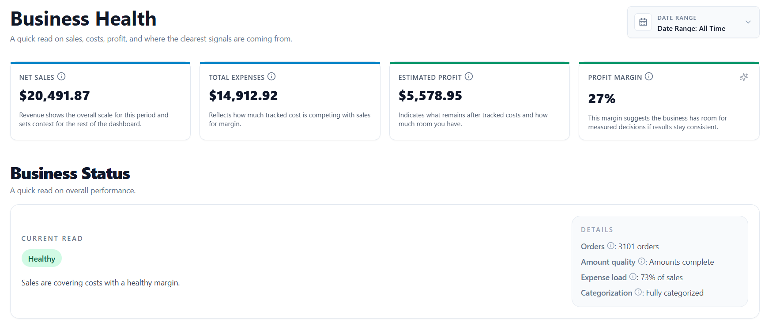This screenshot has width=772, height=330.
Task: Click the Orders label in Details
Action: [593, 247]
